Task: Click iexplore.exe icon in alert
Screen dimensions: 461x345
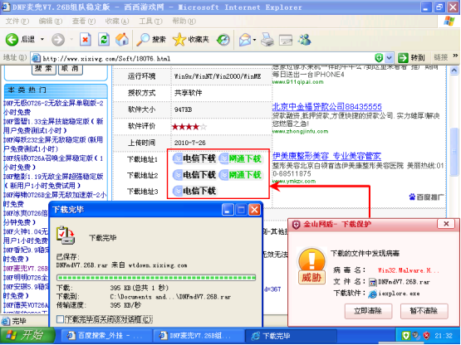Action: tap(372, 294)
